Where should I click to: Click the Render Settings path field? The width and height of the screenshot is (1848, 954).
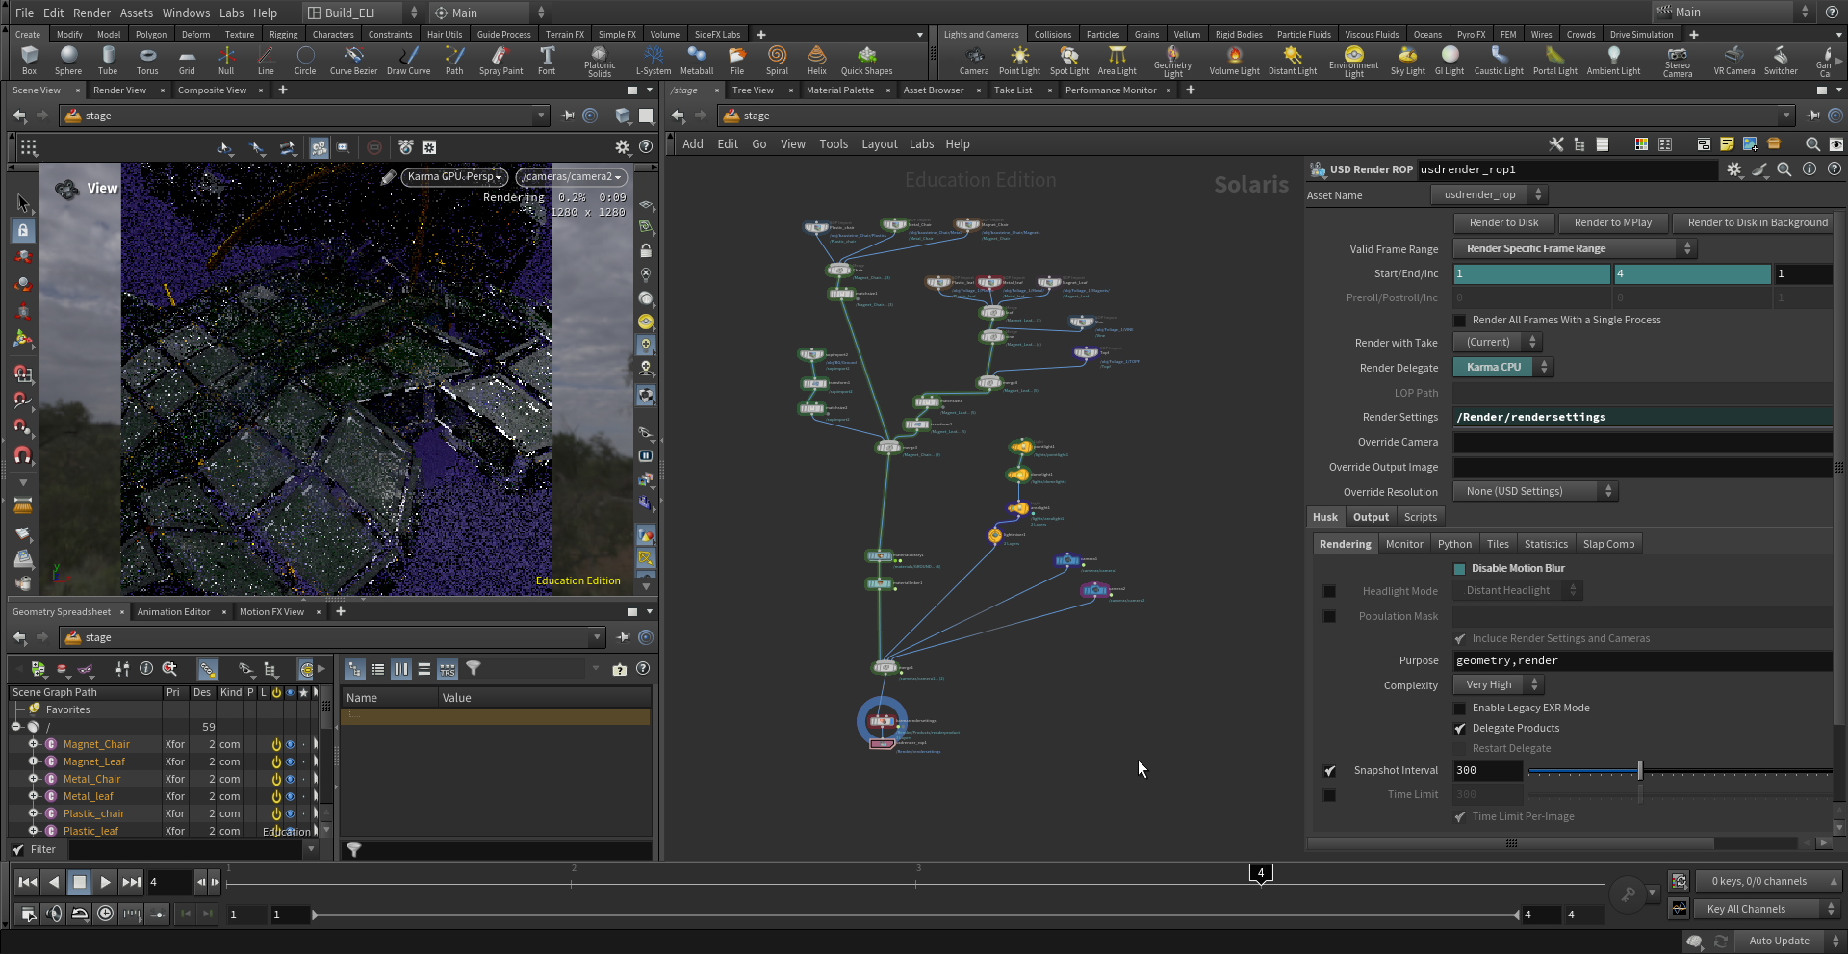(1642, 418)
